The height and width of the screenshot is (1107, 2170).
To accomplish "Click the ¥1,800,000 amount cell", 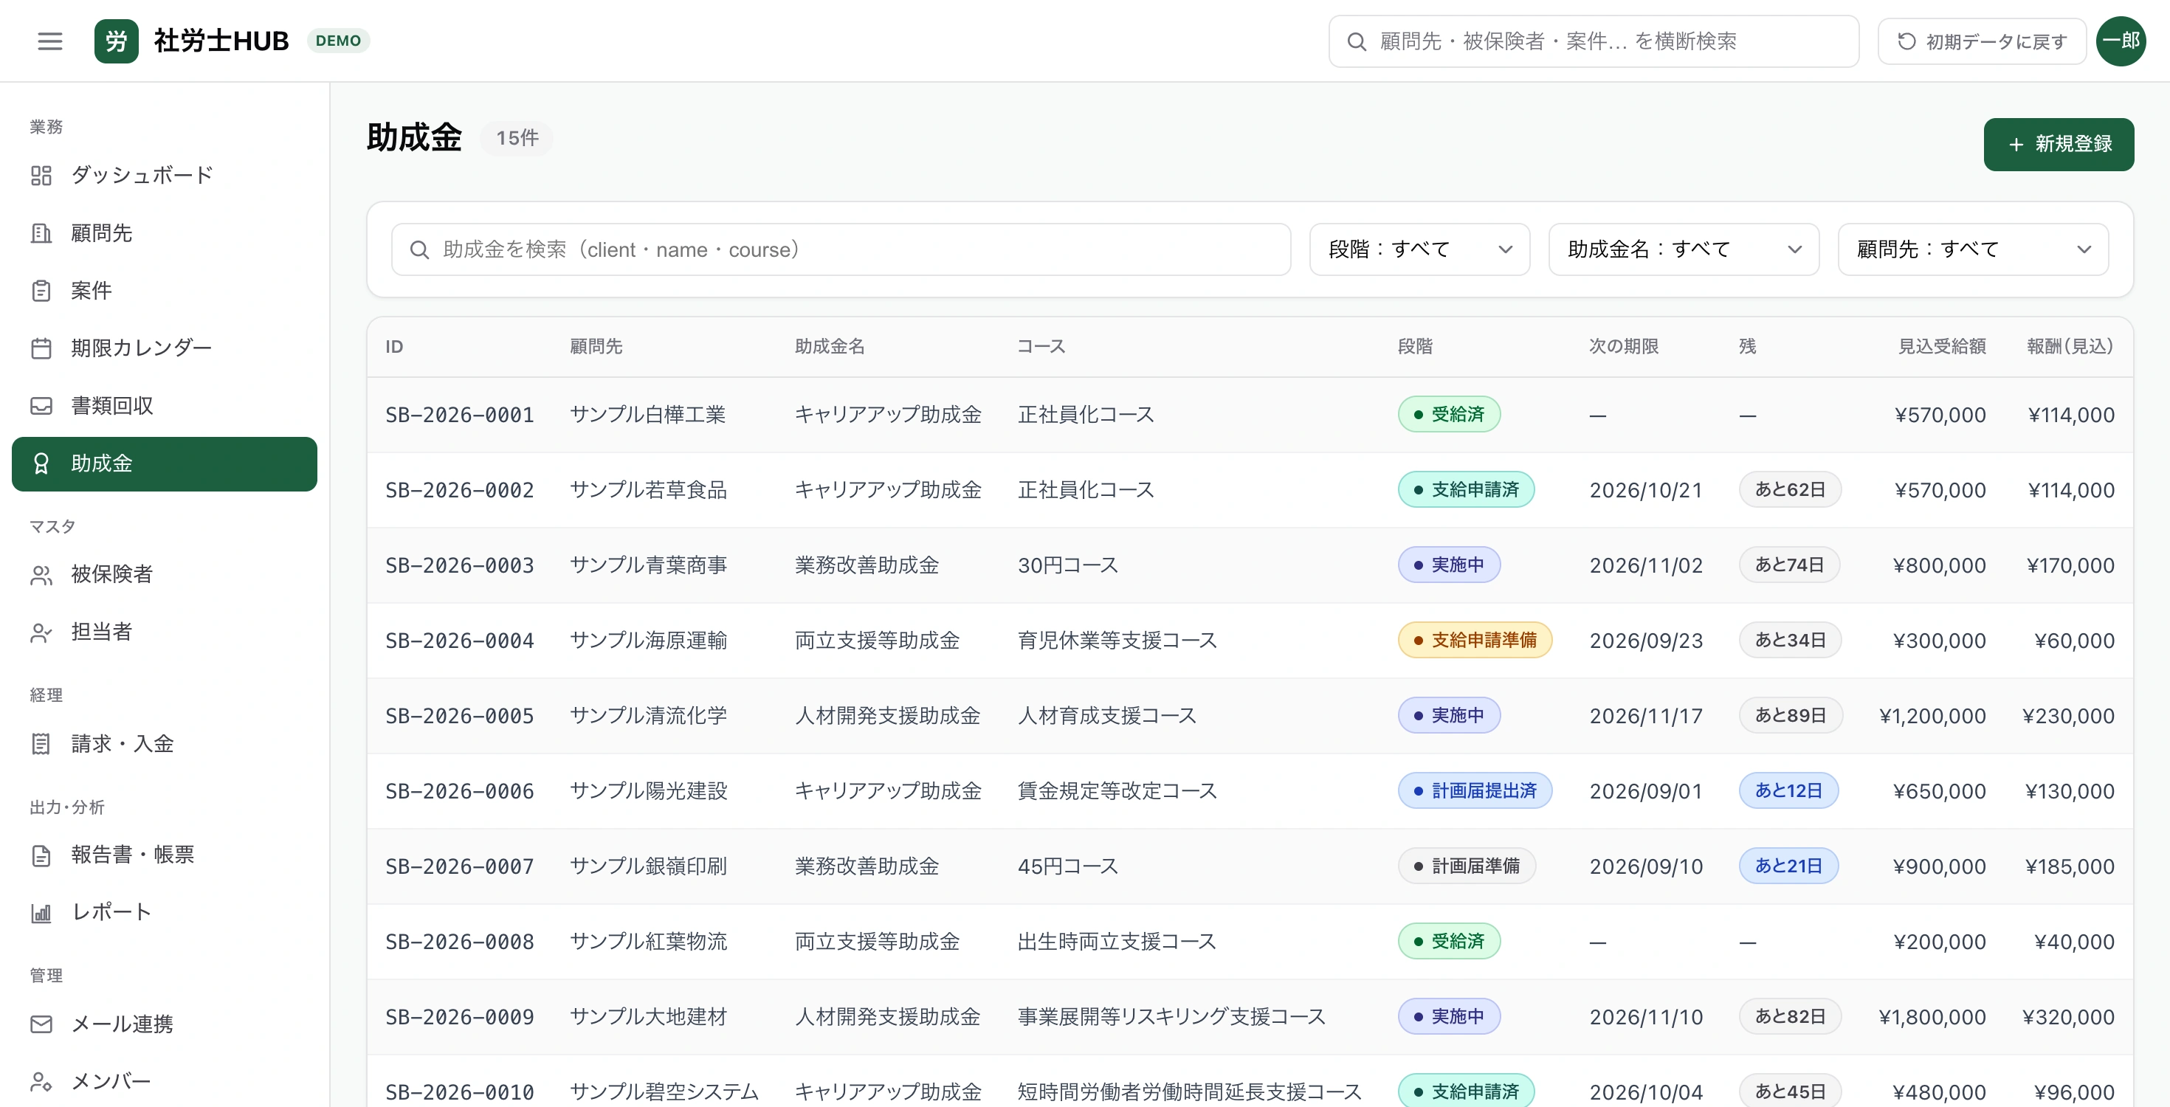I will (1932, 1017).
